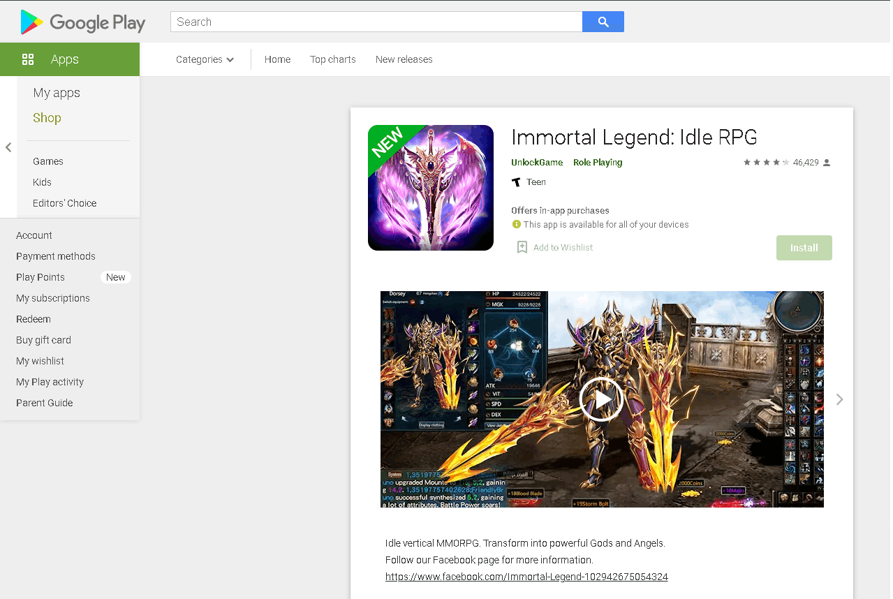Play the game trailer video
The width and height of the screenshot is (893, 599).
click(x=601, y=399)
